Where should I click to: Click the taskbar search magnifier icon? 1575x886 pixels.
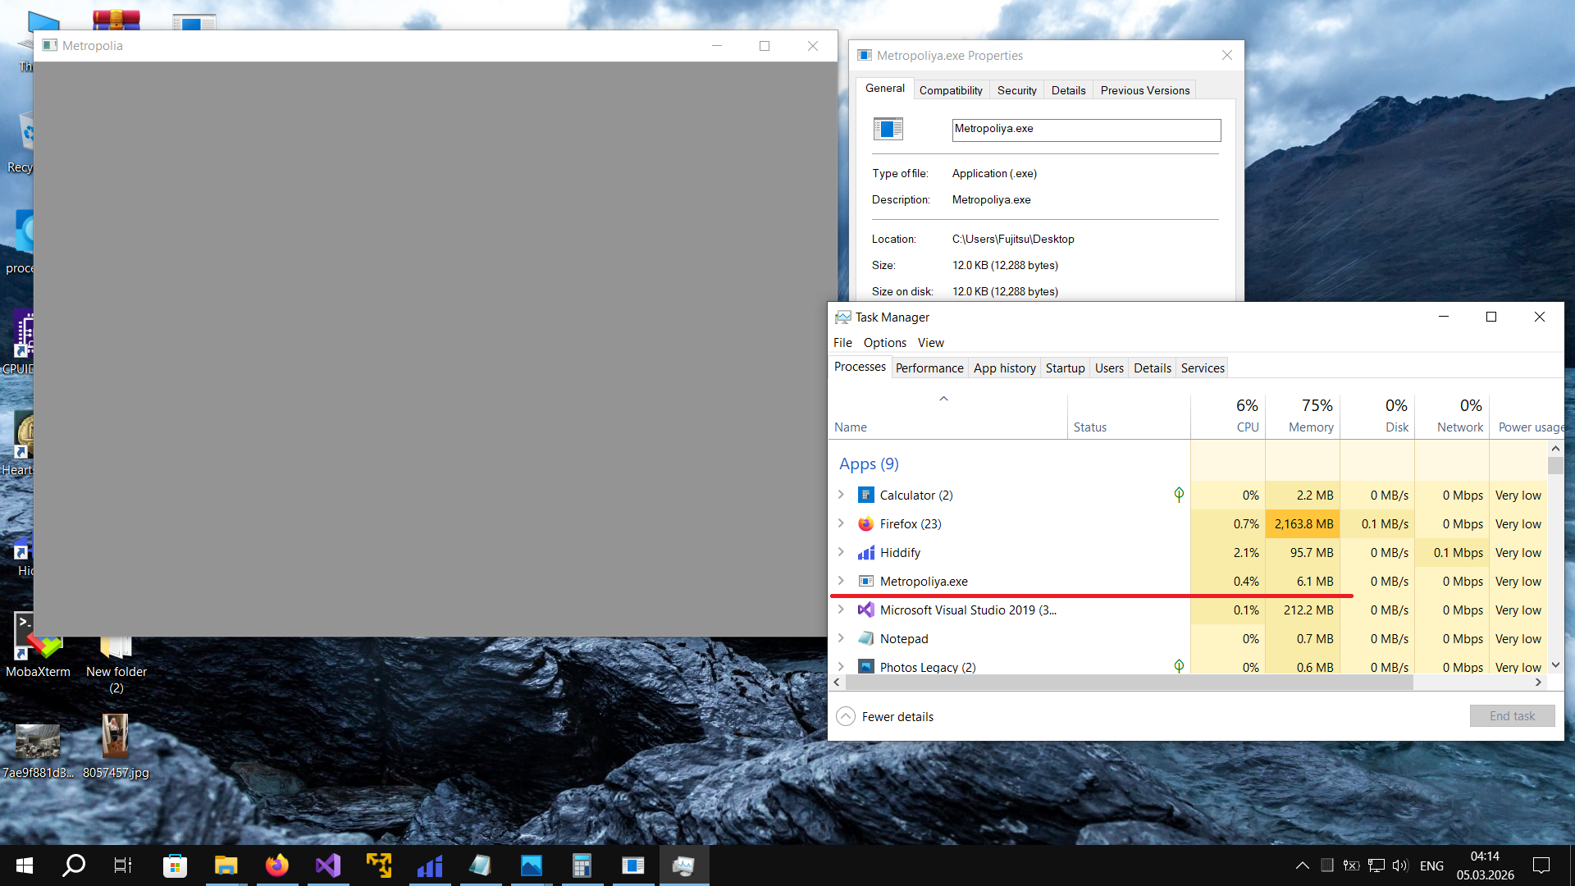[x=74, y=865]
